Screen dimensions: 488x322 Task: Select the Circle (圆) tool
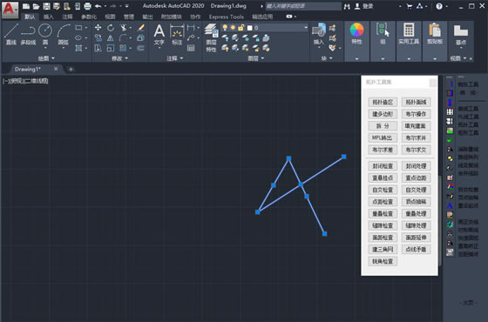[x=45, y=34]
